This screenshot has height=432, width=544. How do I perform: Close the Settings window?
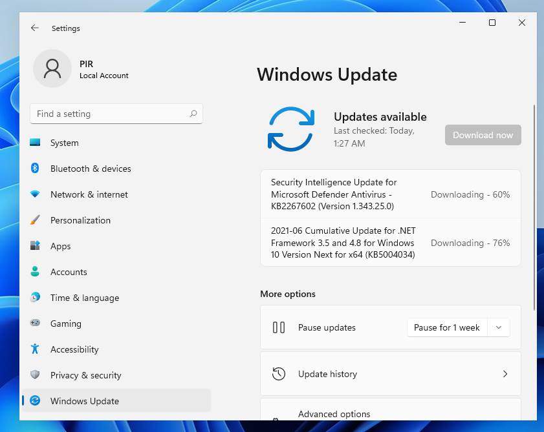522,23
